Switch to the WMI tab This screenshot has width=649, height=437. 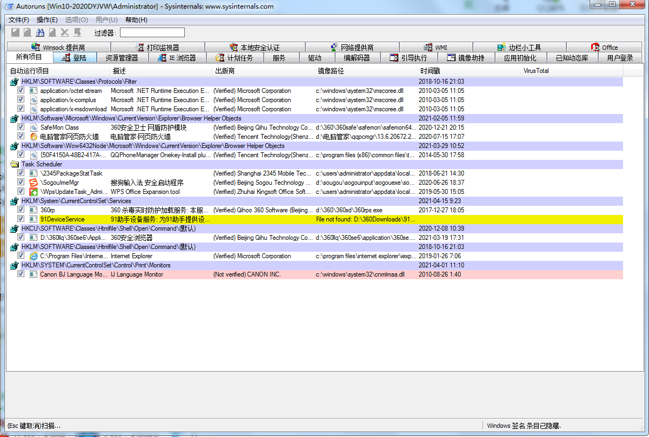coord(436,48)
